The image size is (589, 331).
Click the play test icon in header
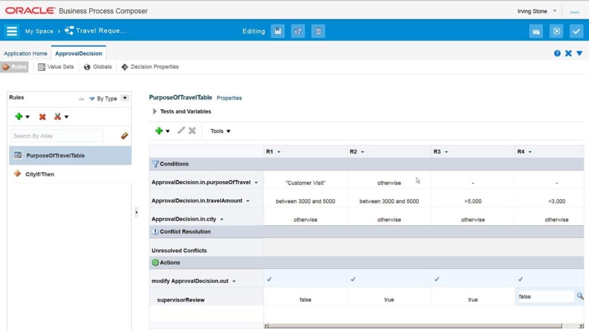[556, 31]
